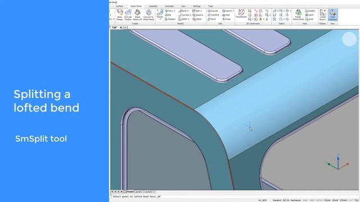360x202 pixels.
Task: Add a new drawing tab with plus button
Action: [x=125, y=27]
